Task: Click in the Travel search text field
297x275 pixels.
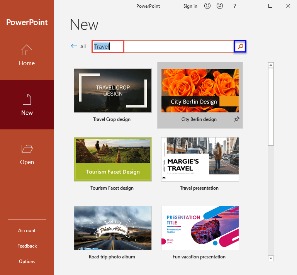Action: coord(162,46)
